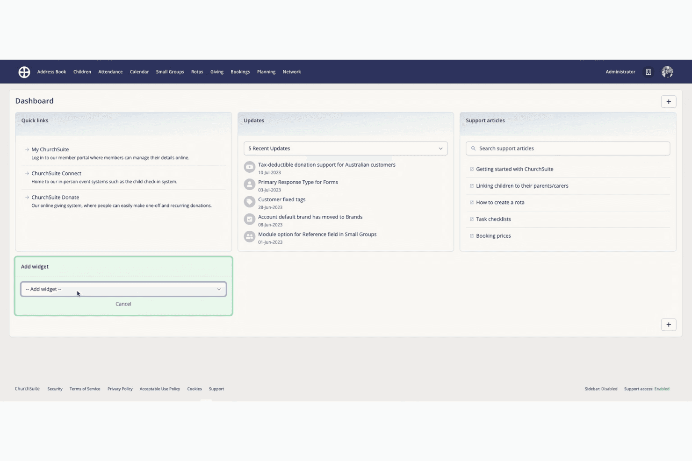Click tag icon beside Customer fixed tags
The width and height of the screenshot is (692, 461).
250,202
